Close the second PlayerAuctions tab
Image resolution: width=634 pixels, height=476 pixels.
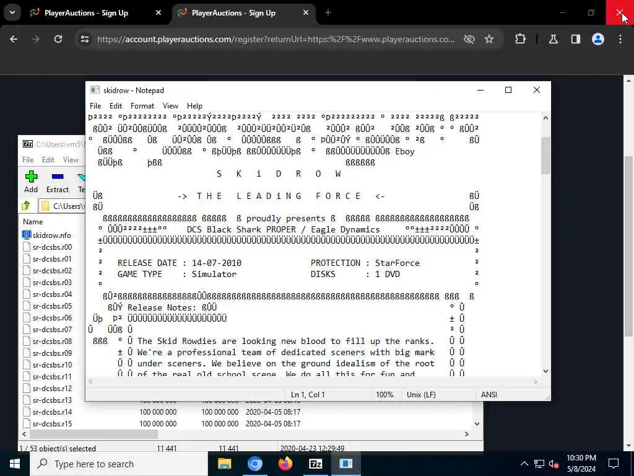click(306, 12)
